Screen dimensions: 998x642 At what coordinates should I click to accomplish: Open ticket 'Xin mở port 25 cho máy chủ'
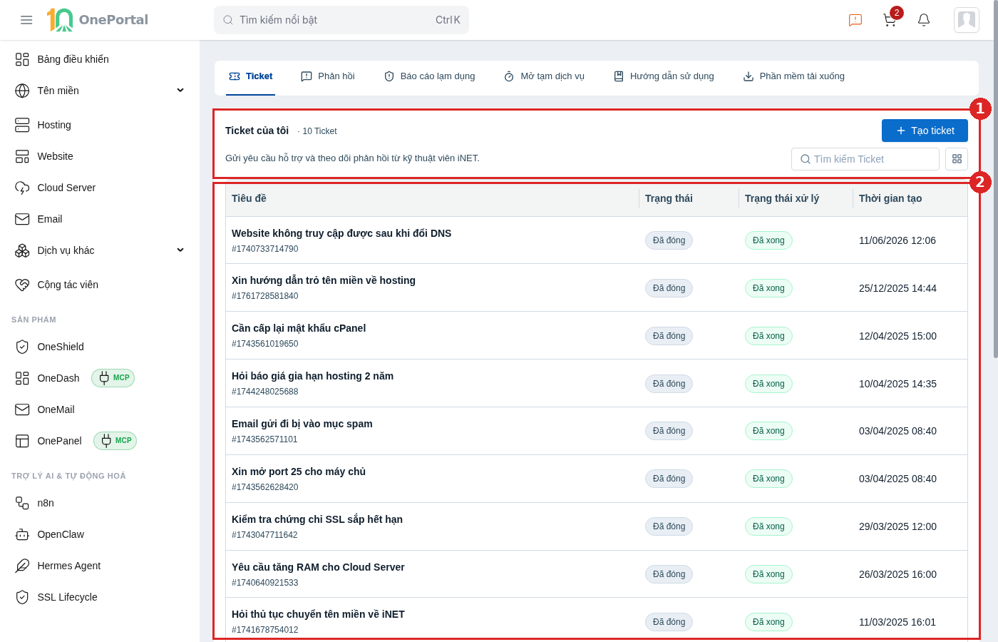299,472
